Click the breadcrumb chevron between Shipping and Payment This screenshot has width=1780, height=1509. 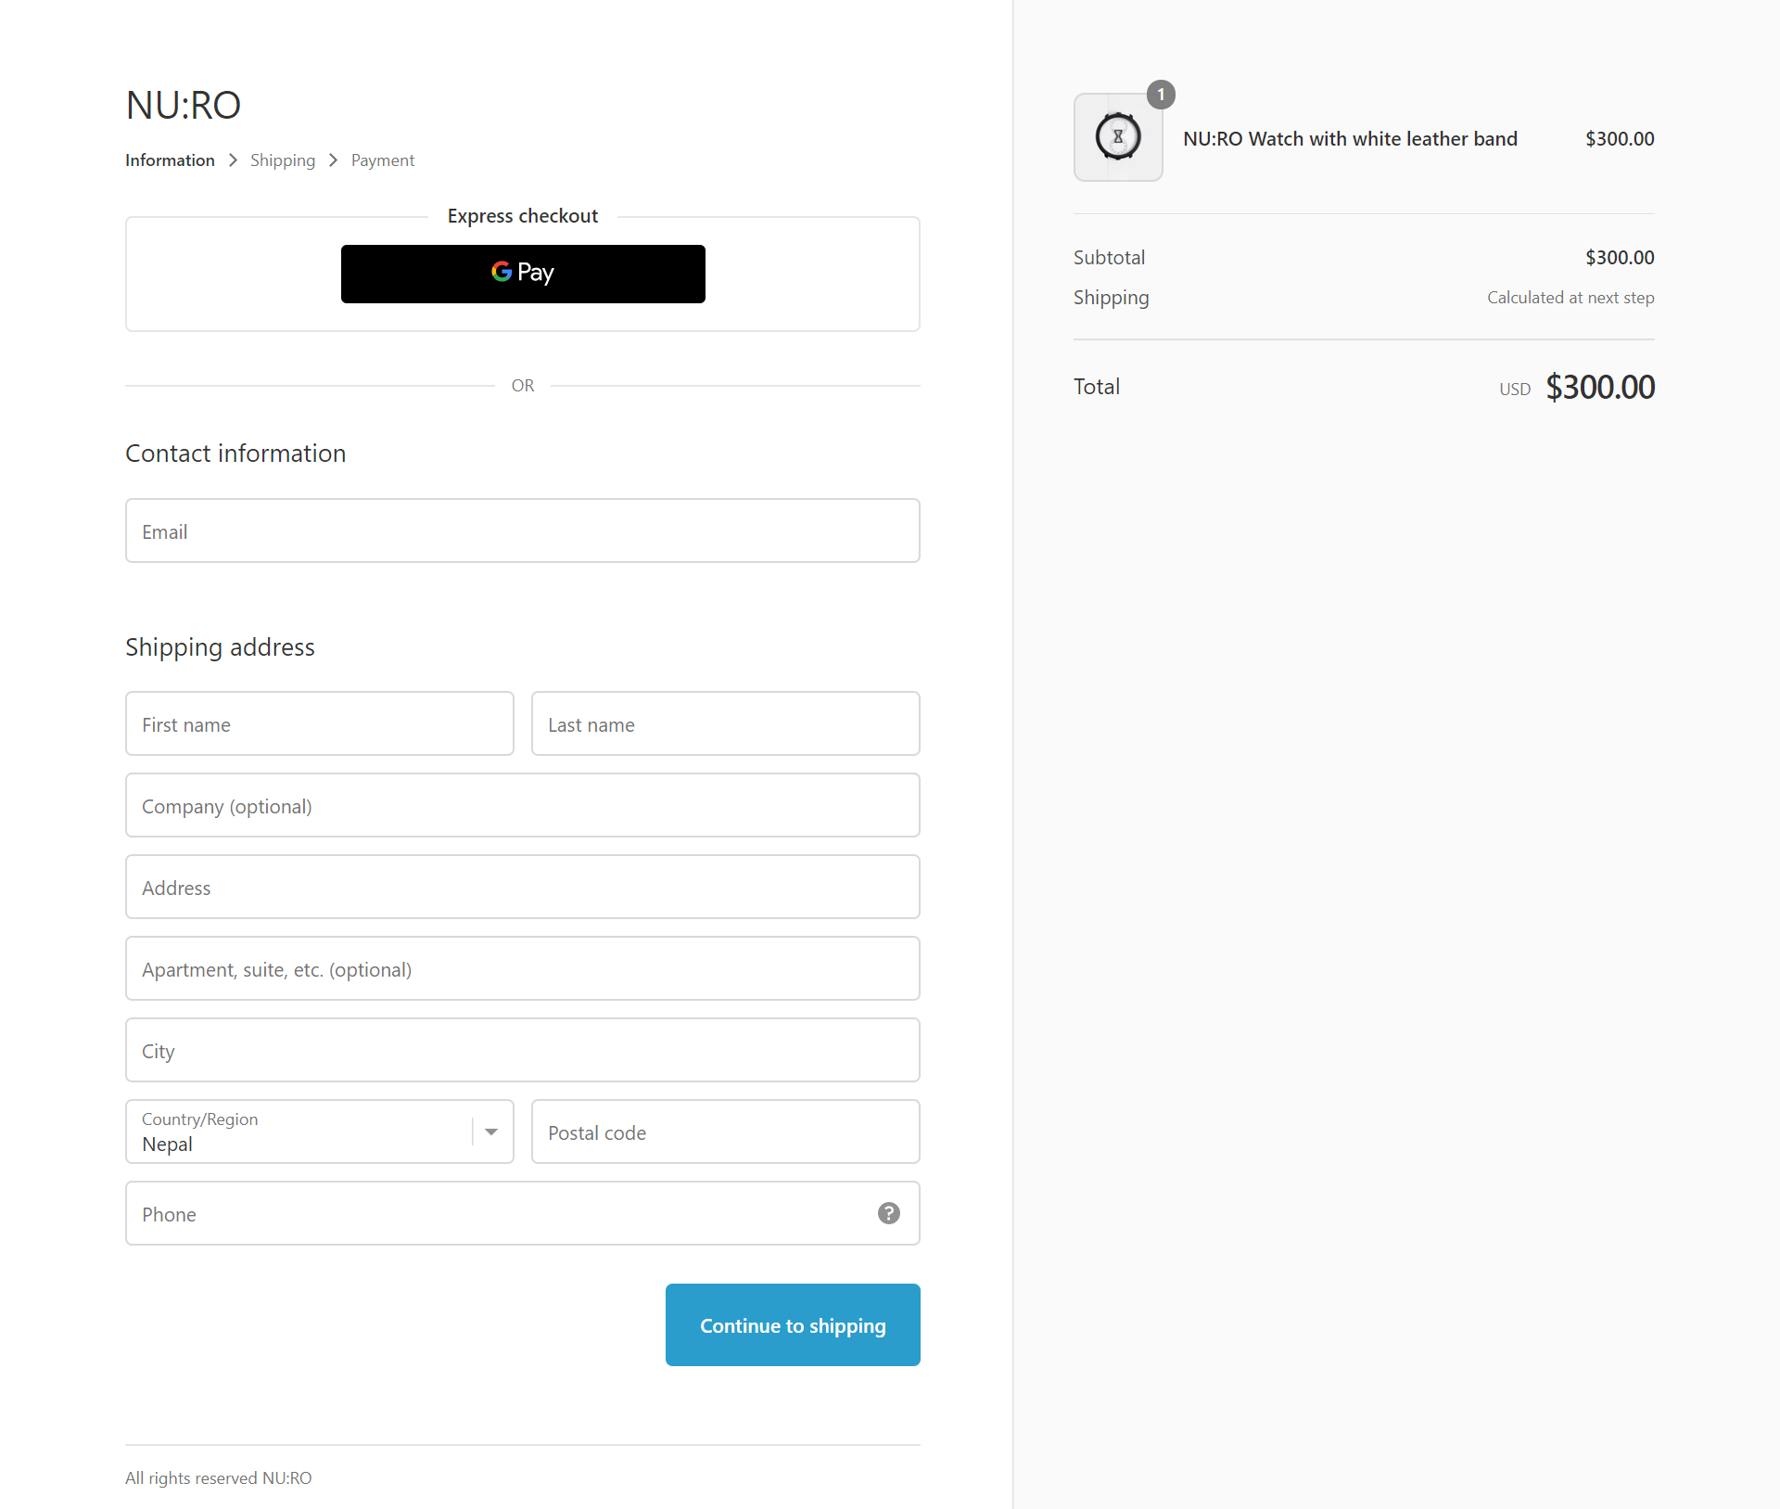coord(332,160)
